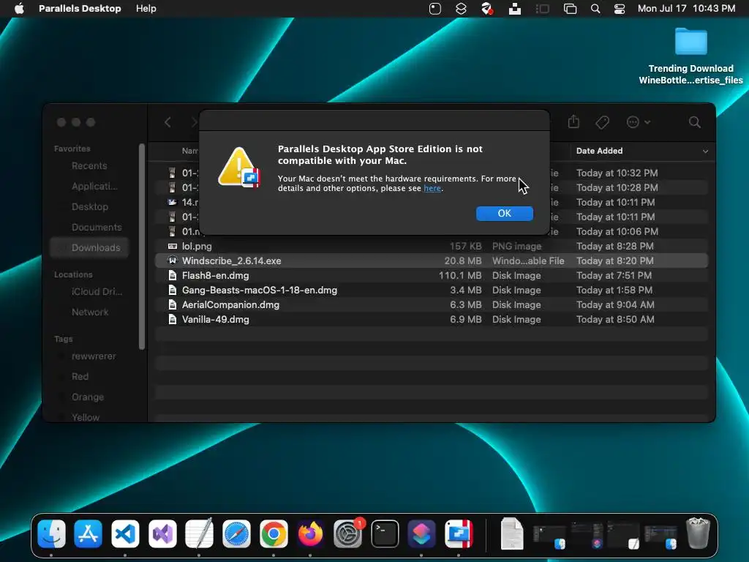Click the Finder sidebar scrollbar

141,246
